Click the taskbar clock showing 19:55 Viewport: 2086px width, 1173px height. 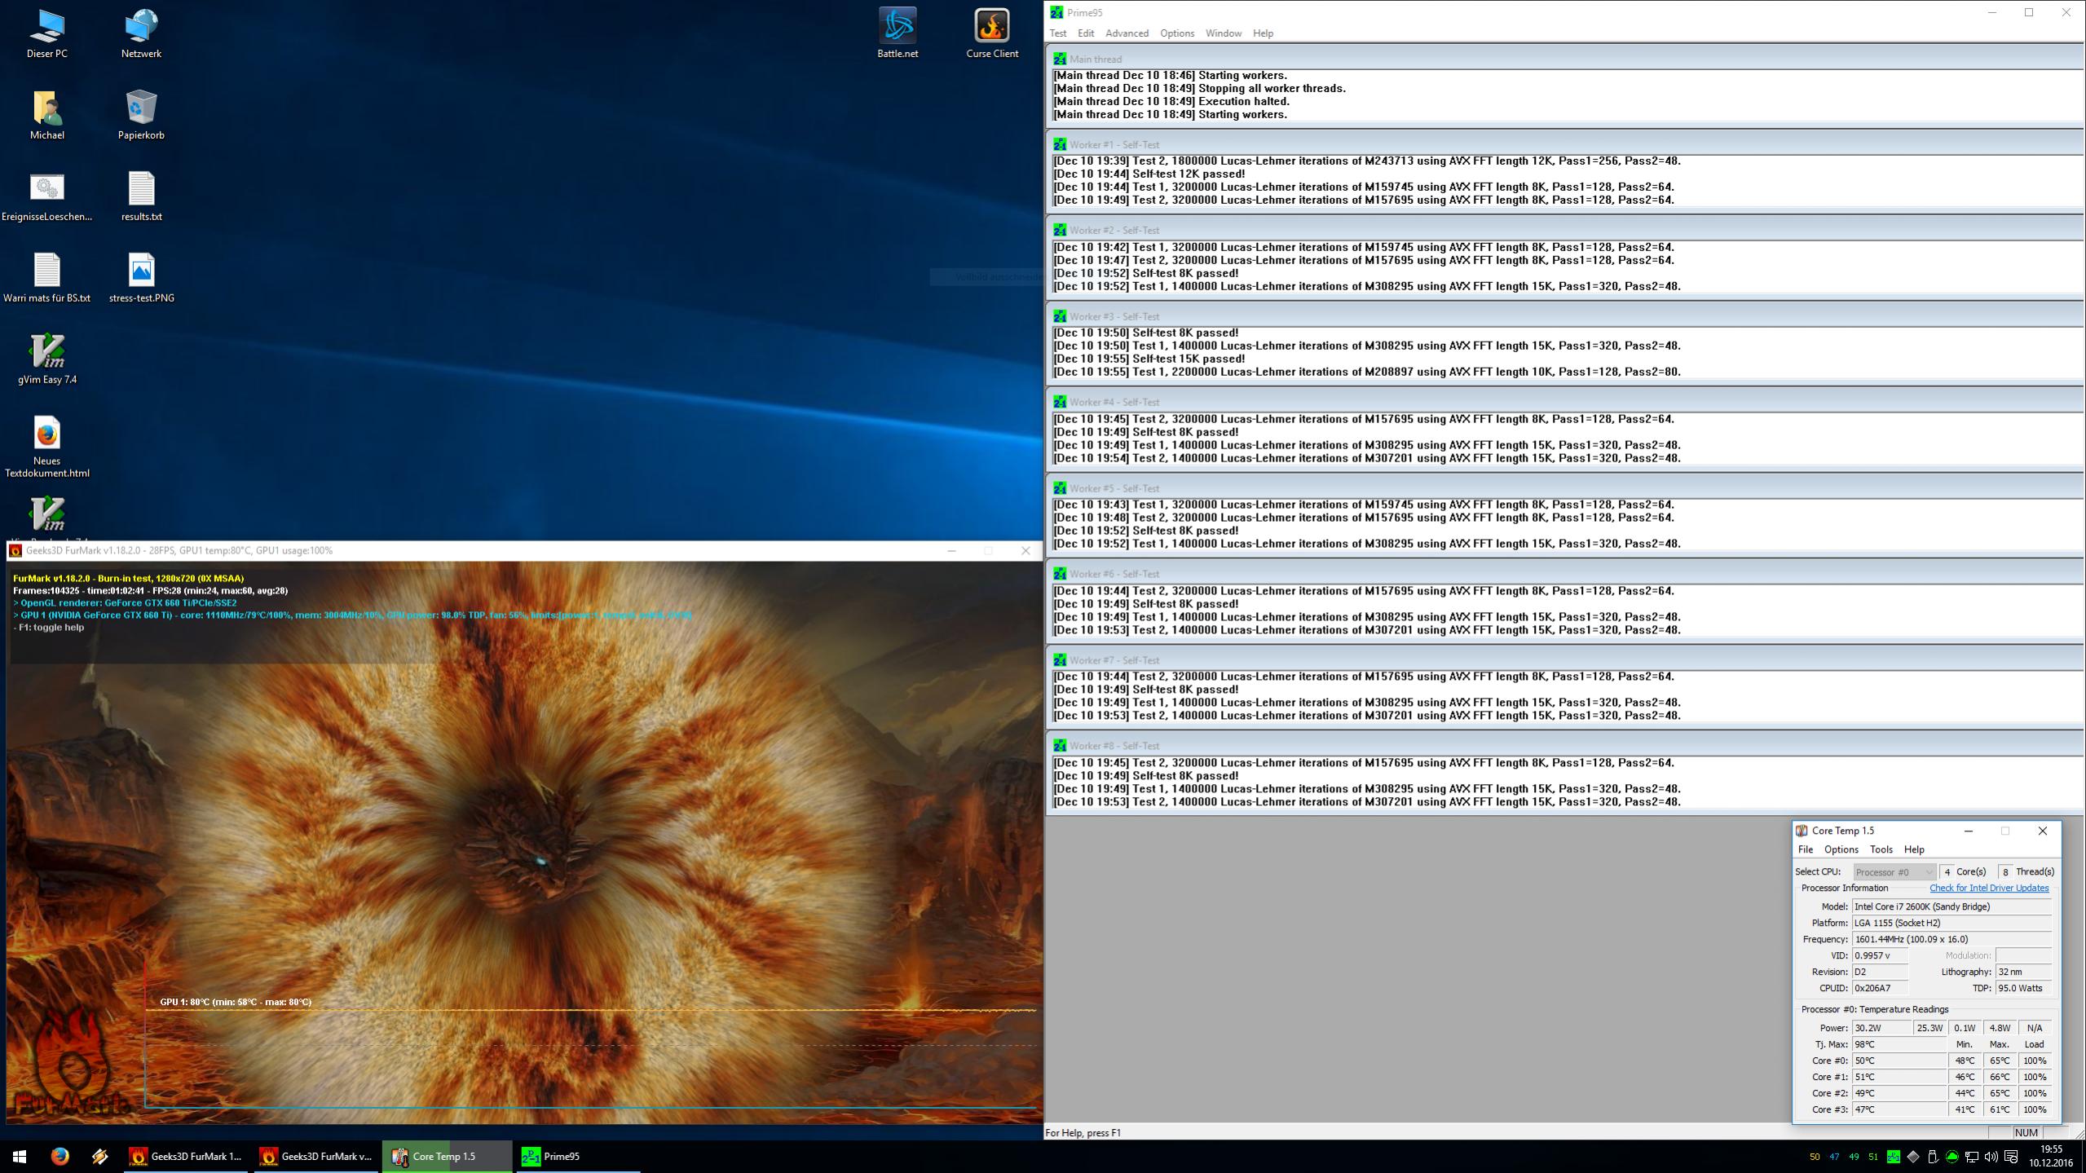(2050, 1156)
